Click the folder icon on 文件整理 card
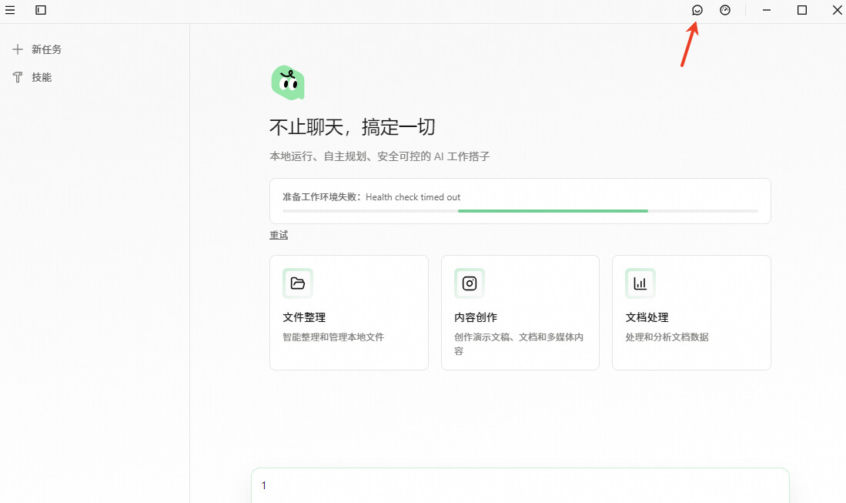This screenshot has width=846, height=503. 298,283
